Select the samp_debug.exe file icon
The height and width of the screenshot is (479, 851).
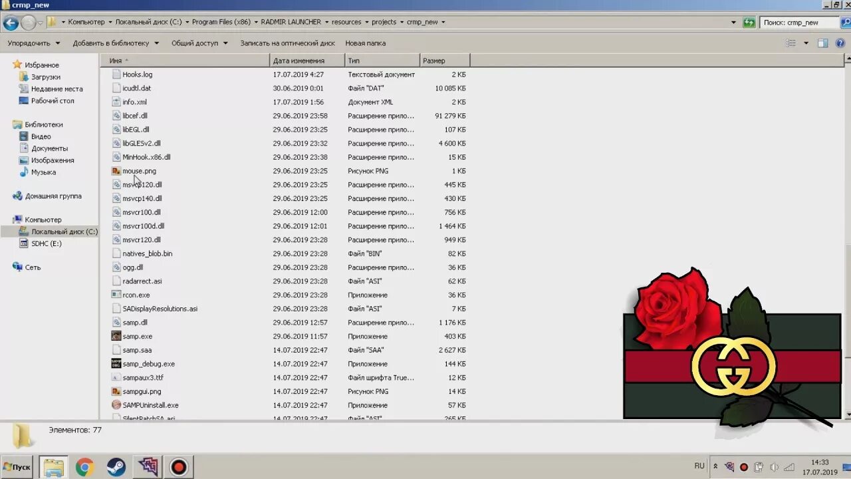click(116, 364)
